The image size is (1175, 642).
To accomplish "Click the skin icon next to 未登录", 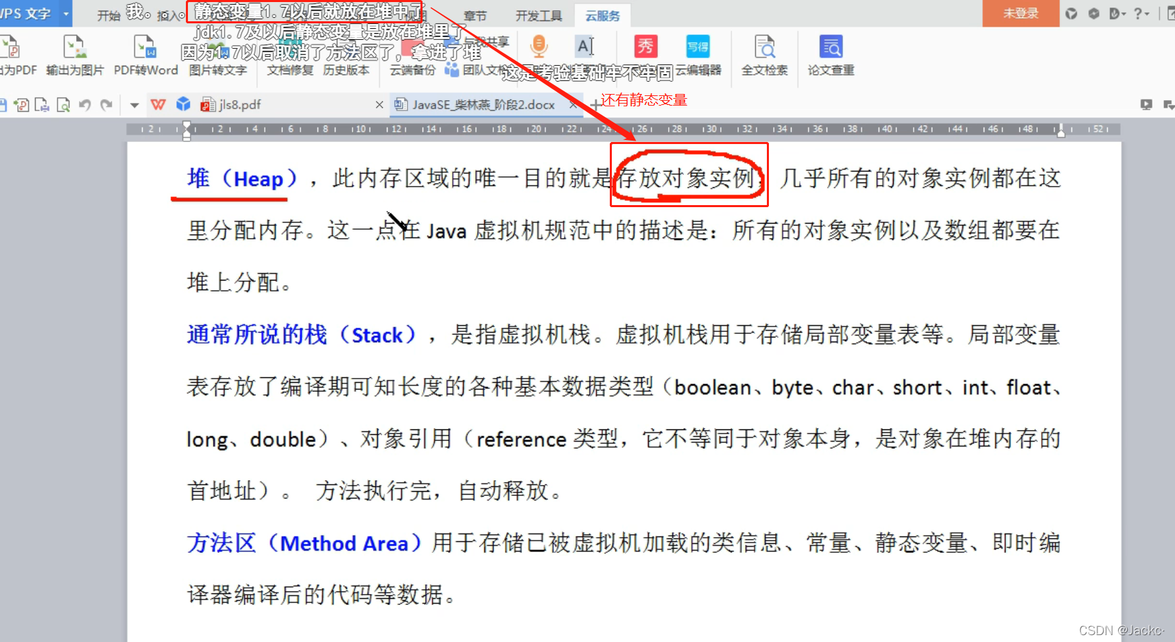I will pyautogui.click(x=1071, y=13).
